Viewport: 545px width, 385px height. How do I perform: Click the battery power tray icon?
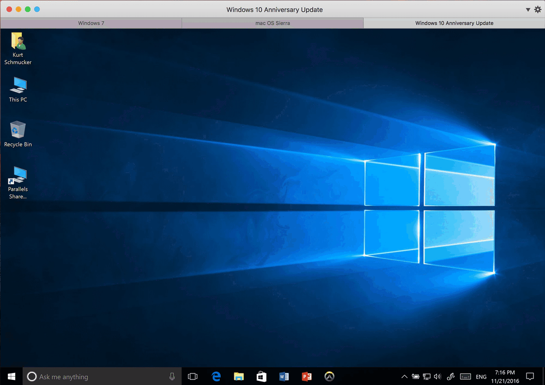415,377
